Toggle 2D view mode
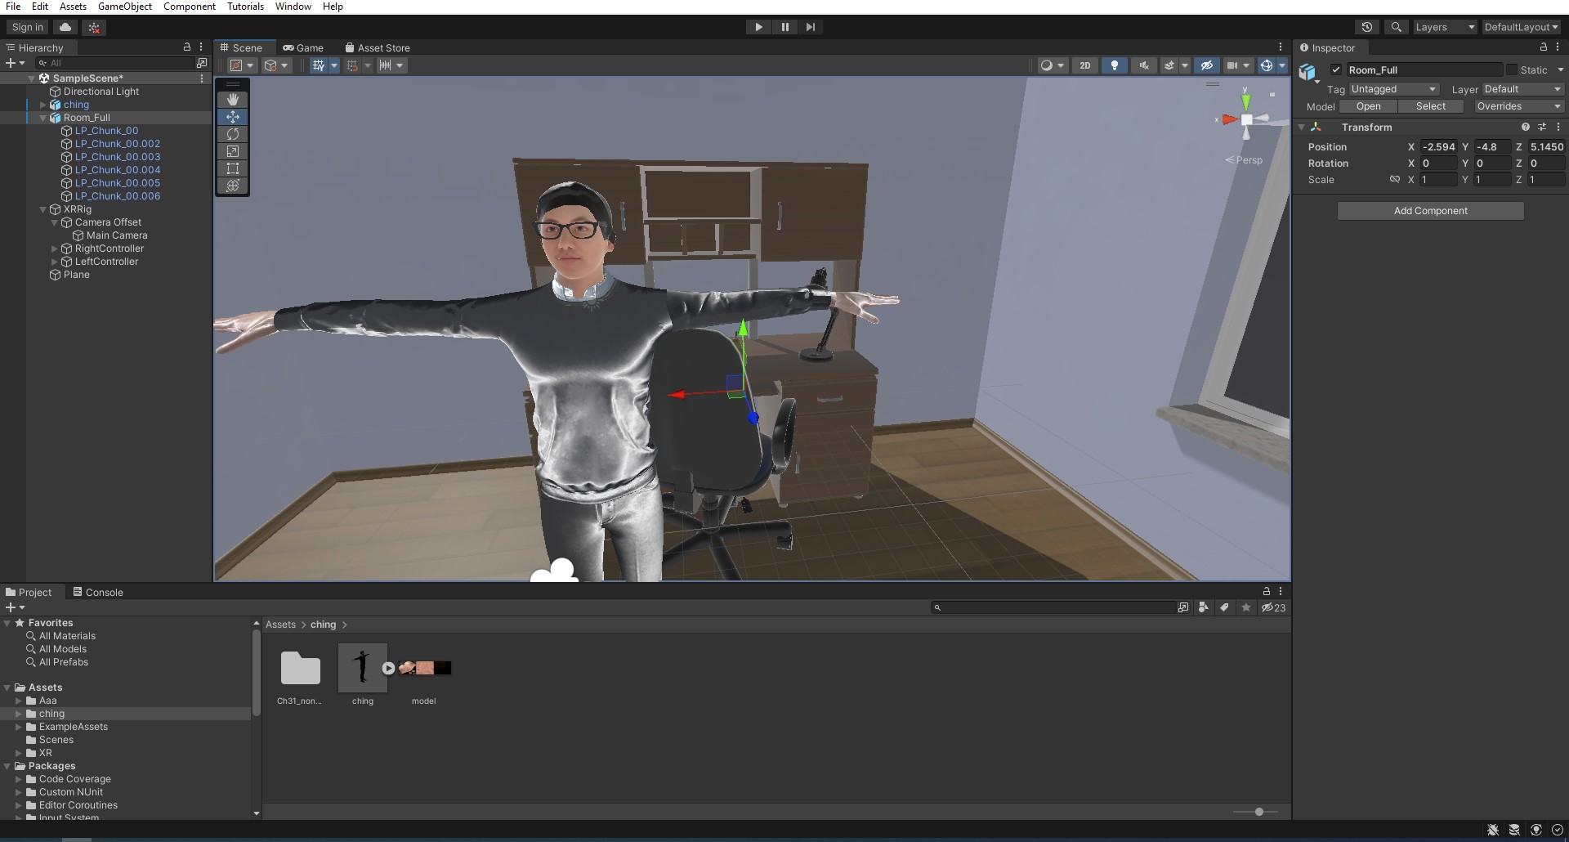Screen dimensions: 1569x842 (1084, 65)
